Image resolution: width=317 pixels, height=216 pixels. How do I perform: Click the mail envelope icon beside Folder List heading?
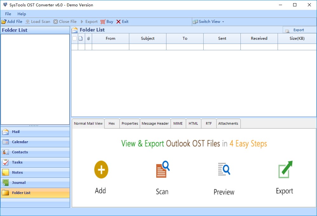[75, 30]
